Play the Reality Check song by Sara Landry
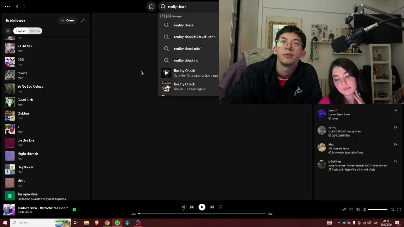Screen dimensions: 404x227 click(166, 73)
